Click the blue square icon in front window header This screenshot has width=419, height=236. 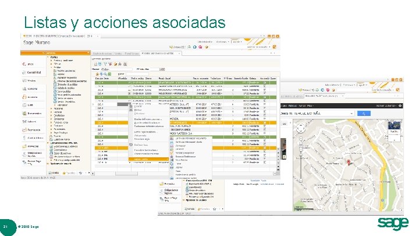tap(195, 47)
